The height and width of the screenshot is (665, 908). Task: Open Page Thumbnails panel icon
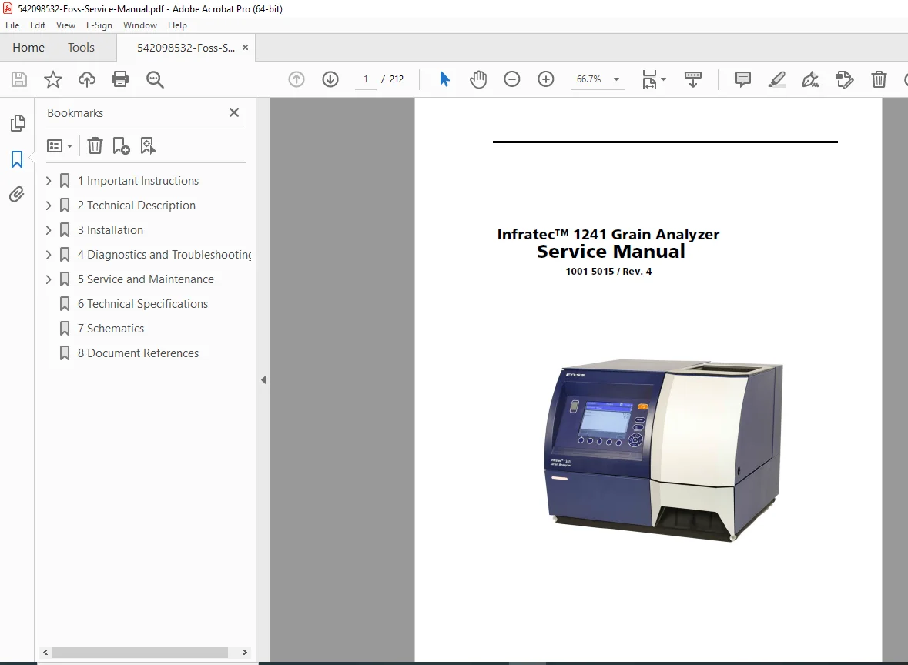click(18, 122)
